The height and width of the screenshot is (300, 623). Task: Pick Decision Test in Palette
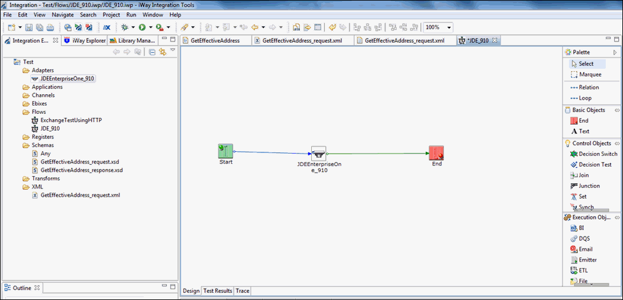click(x=591, y=165)
